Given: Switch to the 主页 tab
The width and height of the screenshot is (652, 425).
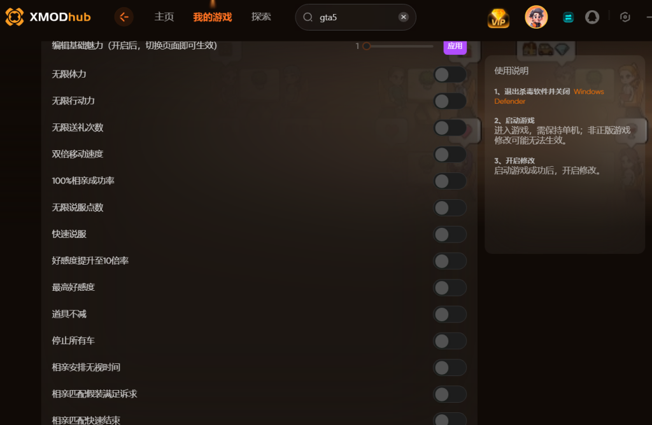Looking at the screenshot, I should (x=164, y=17).
